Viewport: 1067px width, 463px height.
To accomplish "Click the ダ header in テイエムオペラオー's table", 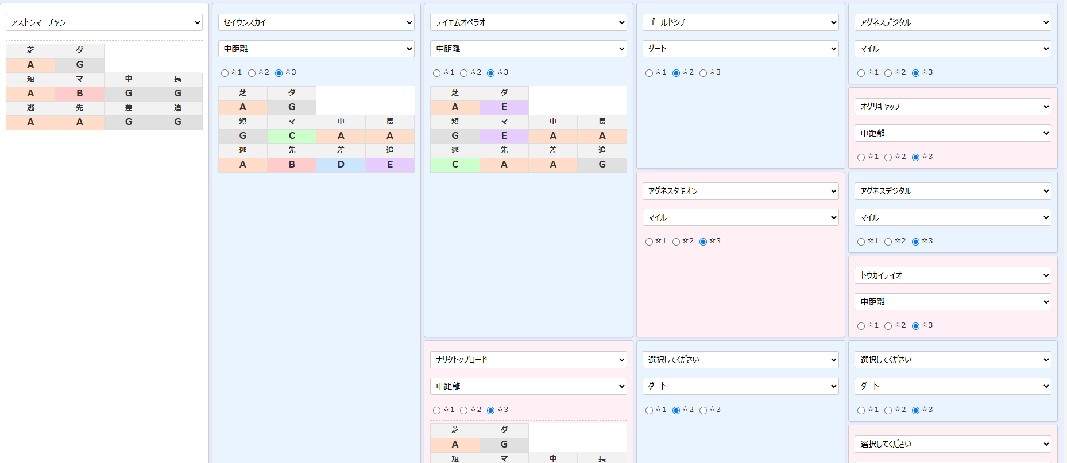I will click(x=504, y=93).
